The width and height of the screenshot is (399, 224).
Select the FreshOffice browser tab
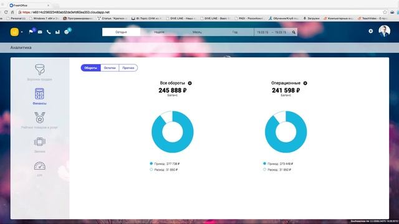(x=29, y=5)
